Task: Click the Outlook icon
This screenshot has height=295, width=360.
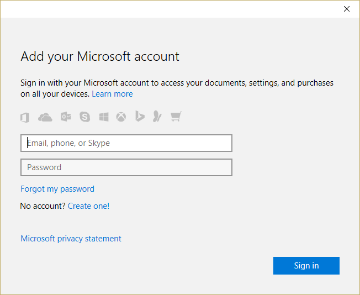Action: 66,117
